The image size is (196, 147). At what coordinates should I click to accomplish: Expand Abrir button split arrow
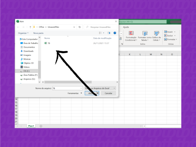point(98,93)
